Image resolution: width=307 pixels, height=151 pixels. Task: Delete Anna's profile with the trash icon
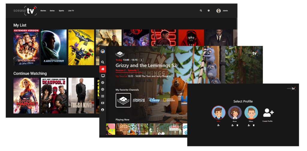point(237,125)
